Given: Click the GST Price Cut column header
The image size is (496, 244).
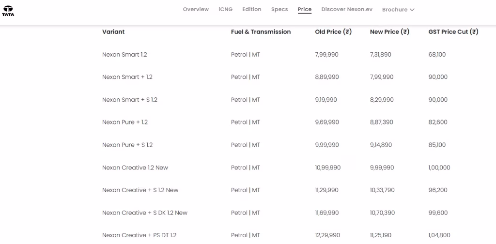Looking at the screenshot, I should click(453, 31).
